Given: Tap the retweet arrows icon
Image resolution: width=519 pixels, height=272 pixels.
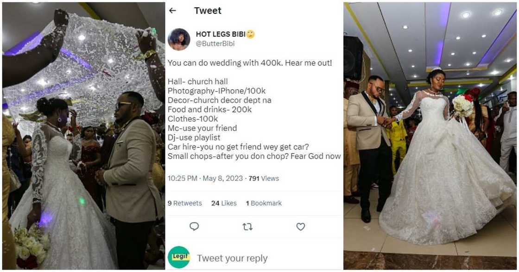Looking at the screenshot, I should 247,227.
